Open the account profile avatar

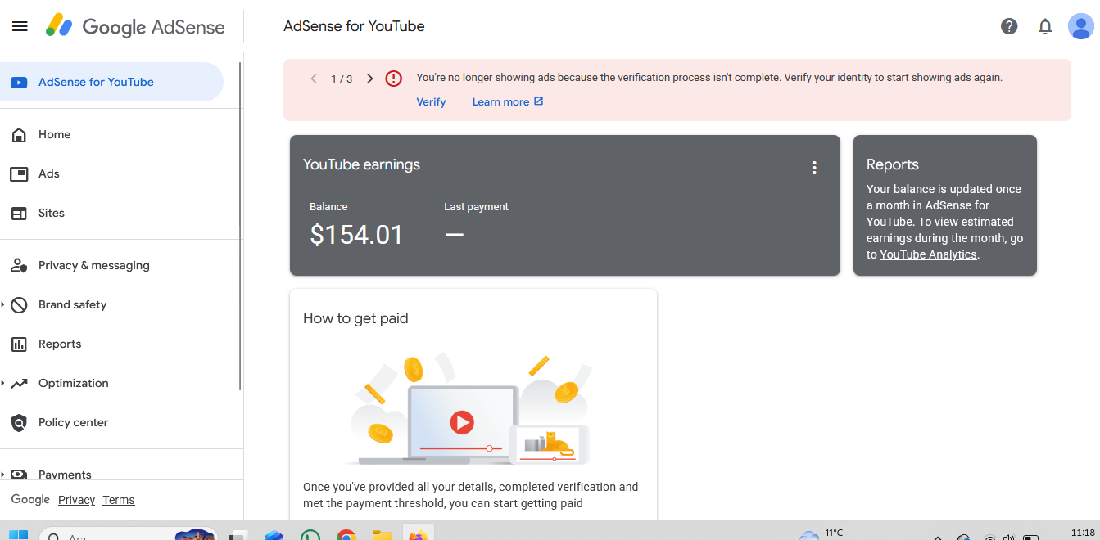tap(1081, 26)
